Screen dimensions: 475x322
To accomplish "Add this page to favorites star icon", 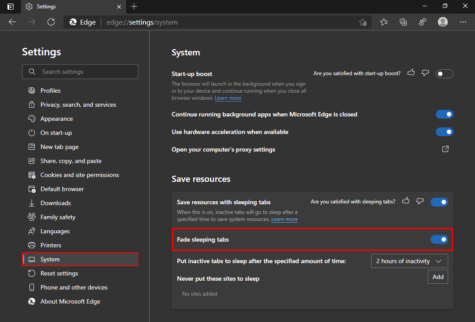I will pyautogui.click(x=363, y=22).
